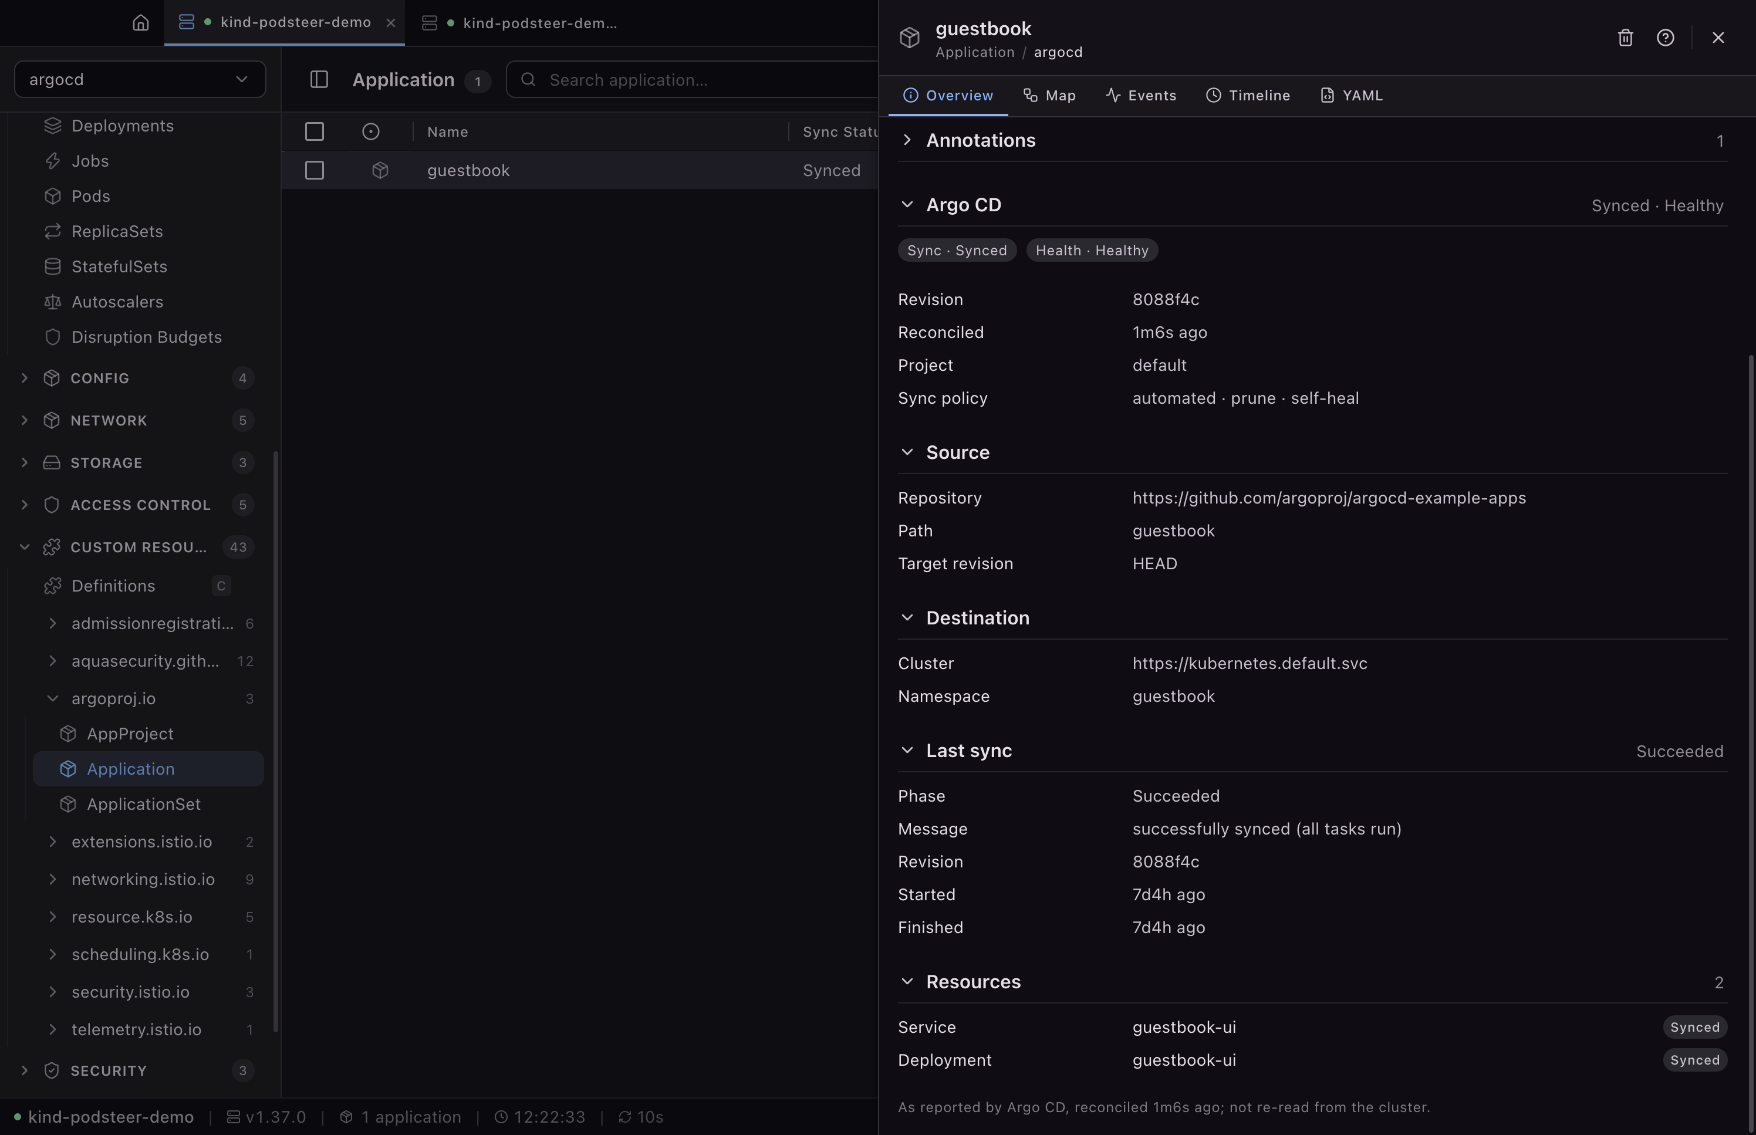
Task: Open the argocd namespace dropdown
Action: [x=140, y=80]
